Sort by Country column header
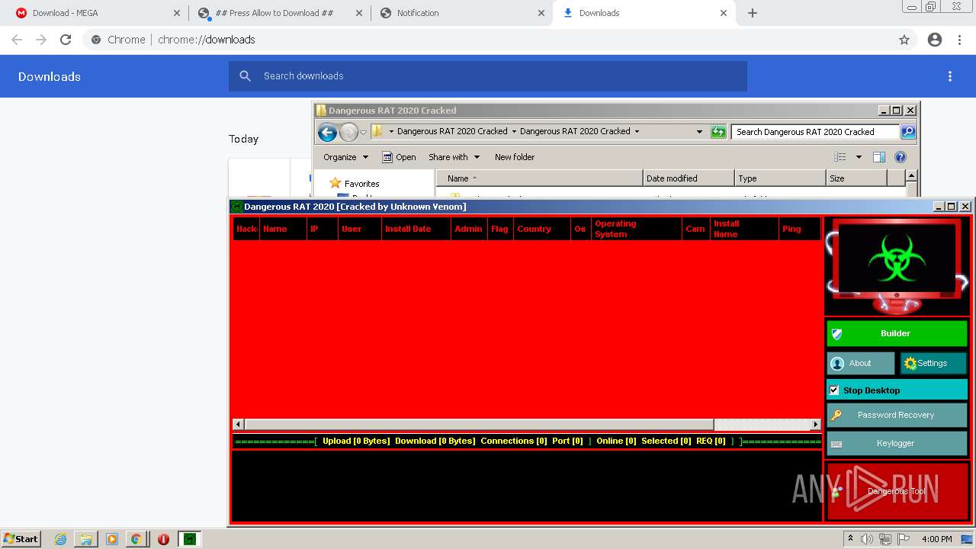 [x=542, y=229]
